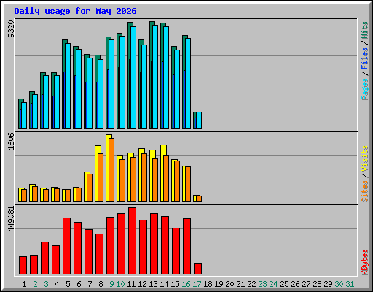Click day 5 on the x-axis
Image resolution: width=373 pixels, height=292 pixels.
(x=68, y=284)
